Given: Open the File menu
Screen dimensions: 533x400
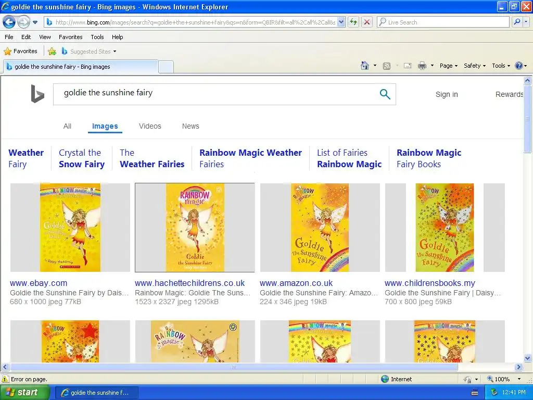Looking at the screenshot, I should coord(9,37).
